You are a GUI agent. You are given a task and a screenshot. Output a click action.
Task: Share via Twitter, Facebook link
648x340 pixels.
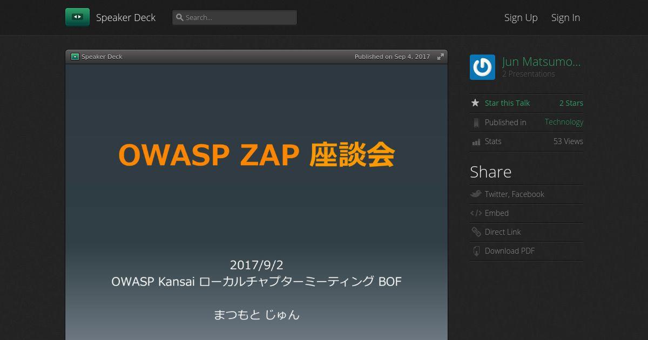pos(515,194)
